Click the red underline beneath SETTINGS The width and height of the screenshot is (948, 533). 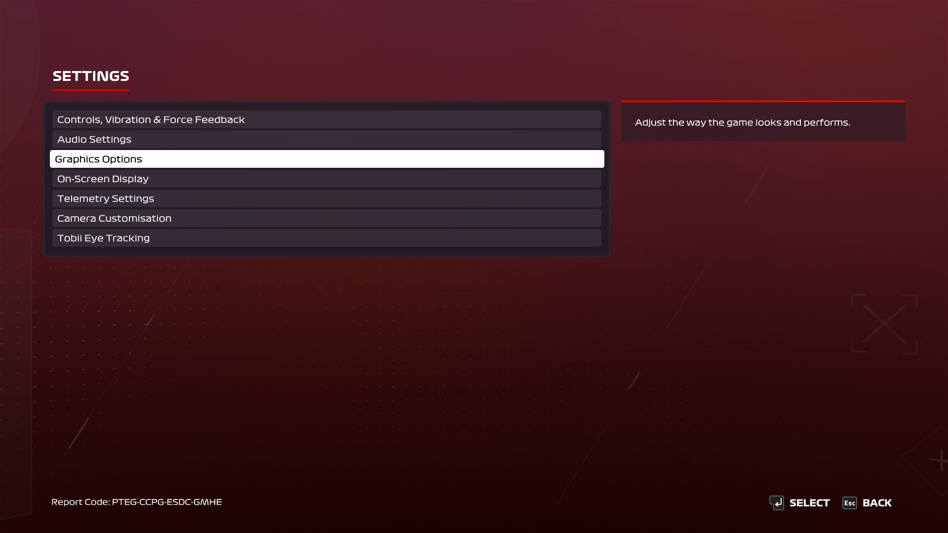(x=91, y=90)
